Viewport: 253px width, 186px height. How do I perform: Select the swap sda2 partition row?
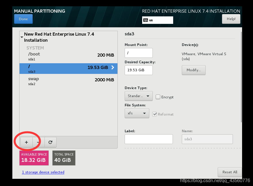[x=68, y=81]
